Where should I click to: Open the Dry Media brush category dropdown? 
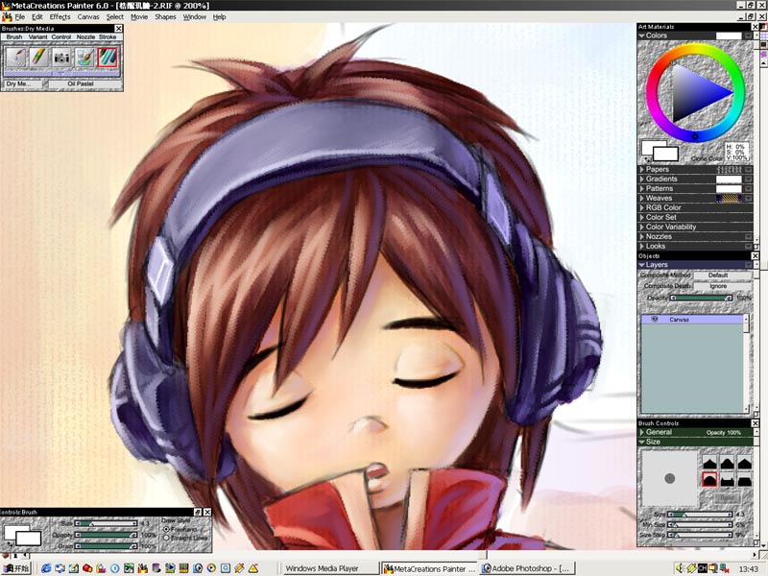tap(25, 84)
